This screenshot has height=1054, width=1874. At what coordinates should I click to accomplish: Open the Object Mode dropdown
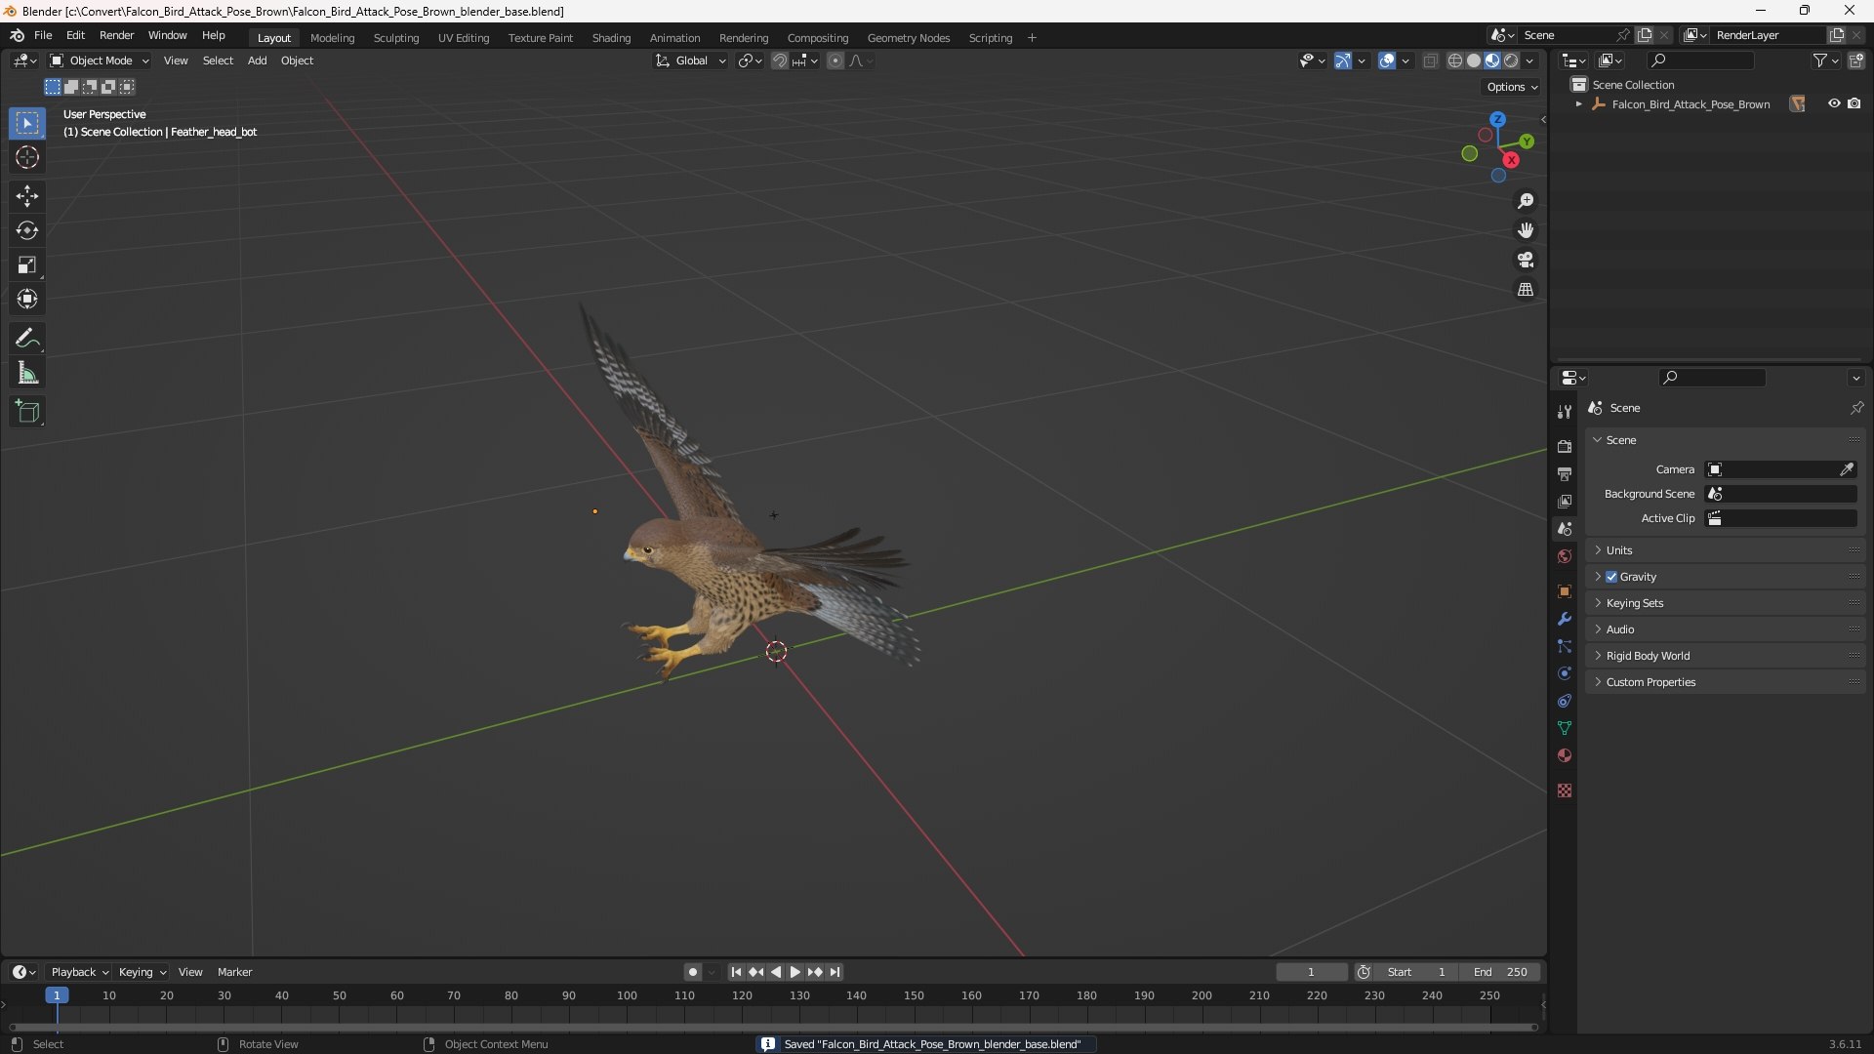[100, 61]
